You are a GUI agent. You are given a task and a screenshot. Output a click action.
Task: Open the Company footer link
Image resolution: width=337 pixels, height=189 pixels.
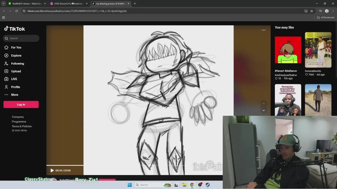point(18,117)
